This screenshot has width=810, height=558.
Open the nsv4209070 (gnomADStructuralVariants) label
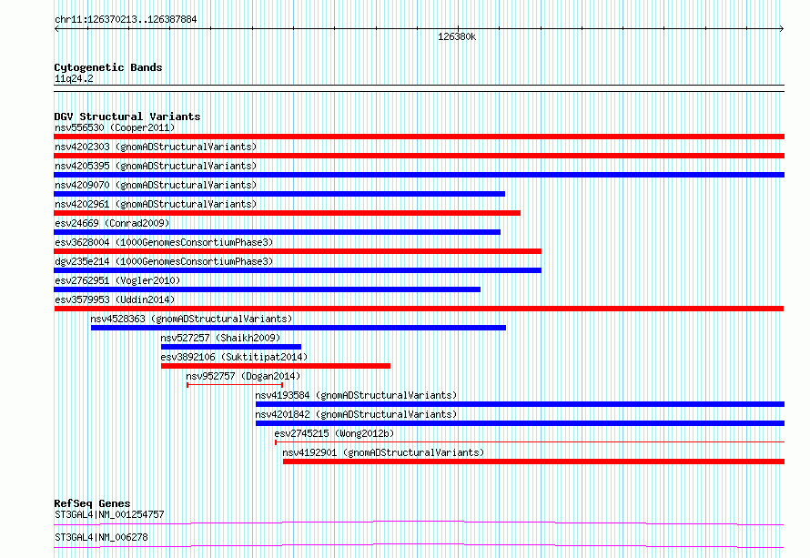pos(156,185)
